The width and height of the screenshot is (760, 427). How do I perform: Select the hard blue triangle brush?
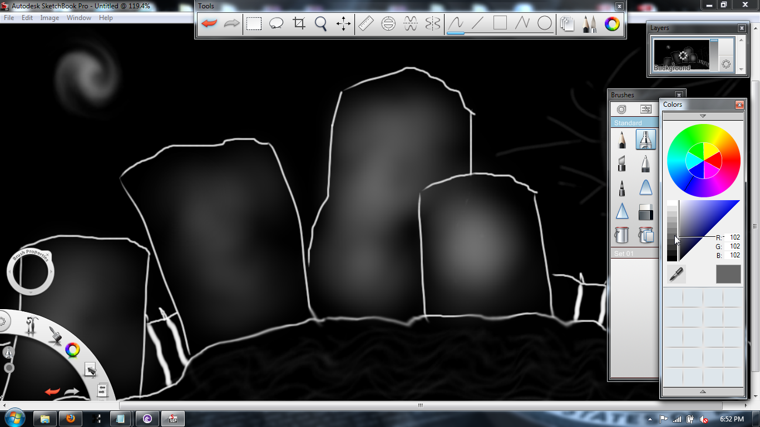[x=622, y=211]
